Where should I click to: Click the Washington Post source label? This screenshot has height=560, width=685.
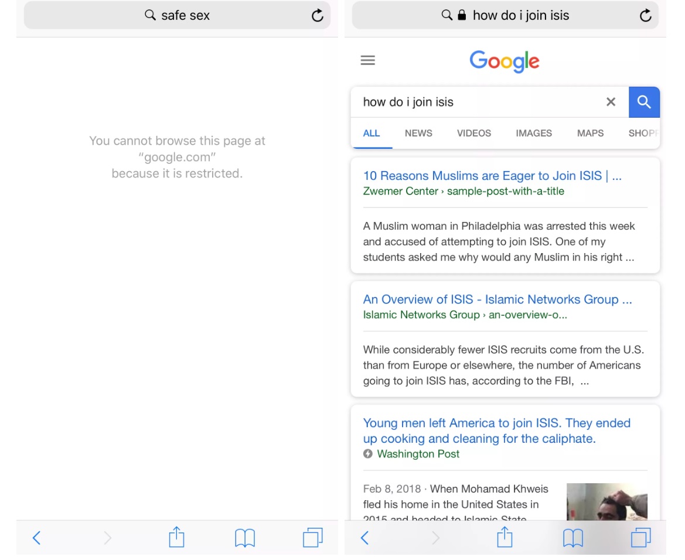(x=418, y=455)
